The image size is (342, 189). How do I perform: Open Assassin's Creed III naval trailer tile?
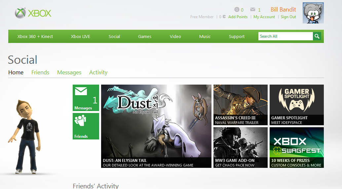(240, 105)
